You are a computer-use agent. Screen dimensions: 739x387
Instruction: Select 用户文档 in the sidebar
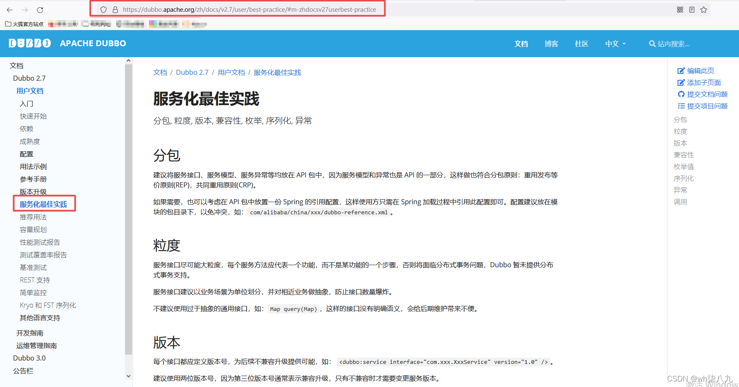point(30,91)
